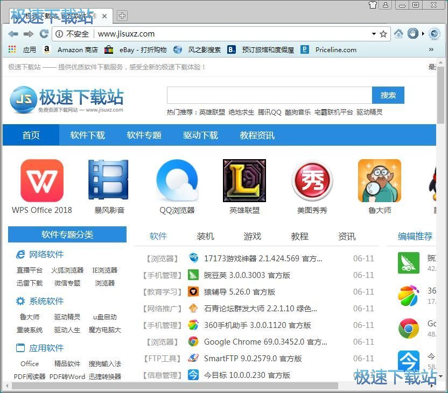The width and height of the screenshot is (448, 393).
Task: Bookmark this page with star icon
Action: click(383, 34)
